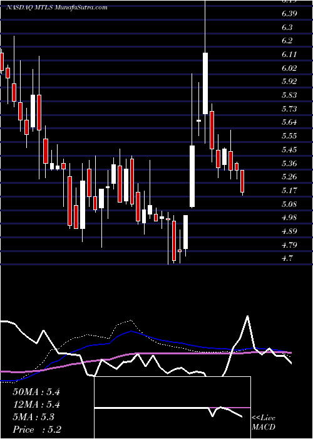Click the 5.92 price axis label
The width and height of the screenshot is (313, 439).
tap(289, 82)
